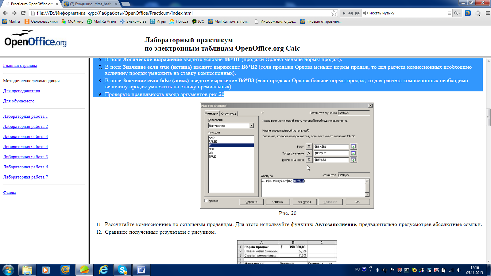491x276 pixels.
Task: Click the Рис. 20 function wizard image
Action: (x=287, y=155)
